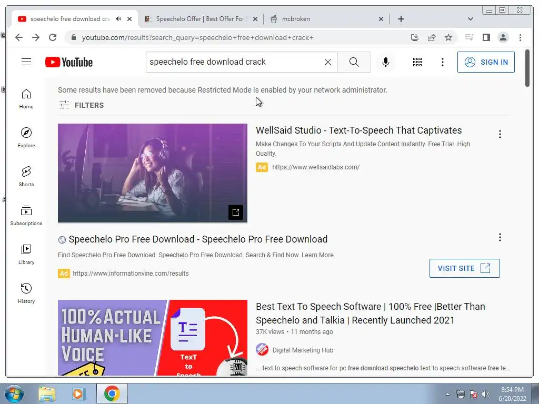Image resolution: width=539 pixels, height=404 pixels.
Task: Share this page from the address bar
Action: (x=432, y=37)
